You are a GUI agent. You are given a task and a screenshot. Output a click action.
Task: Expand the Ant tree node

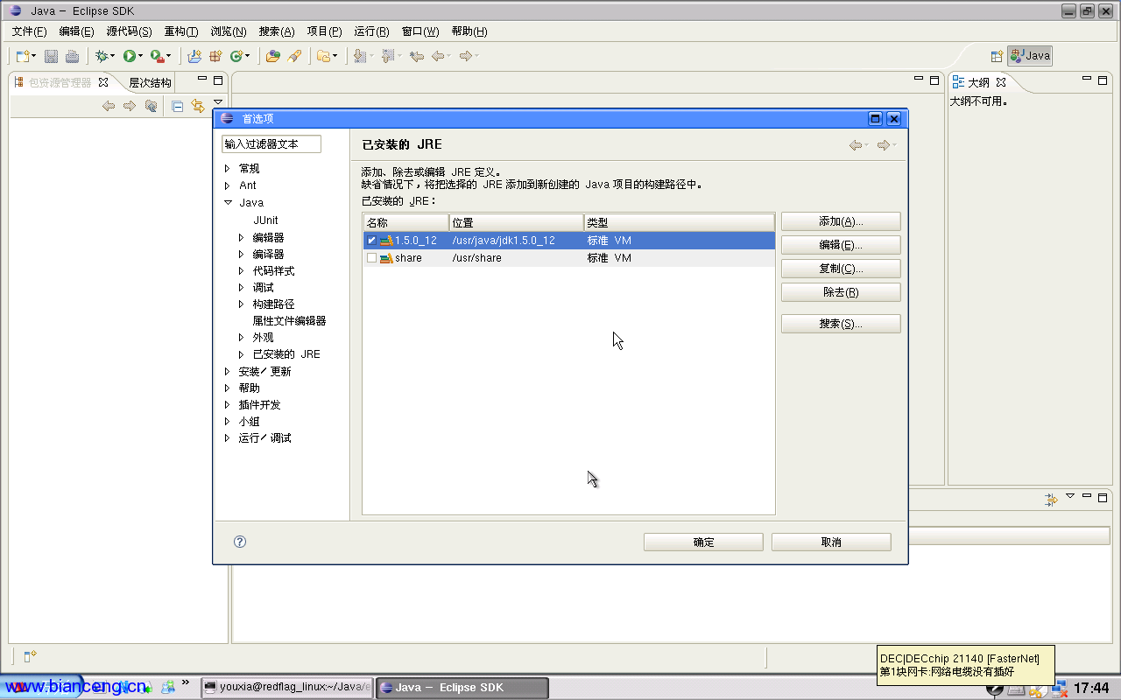(228, 185)
